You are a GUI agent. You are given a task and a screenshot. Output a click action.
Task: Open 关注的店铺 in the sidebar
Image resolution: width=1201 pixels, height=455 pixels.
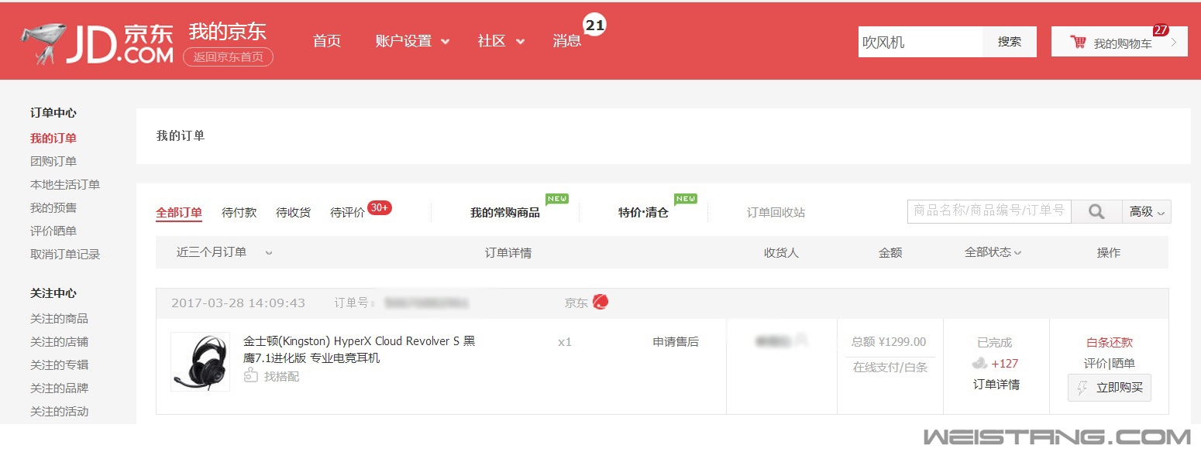pyautogui.click(x=59, y=342)
